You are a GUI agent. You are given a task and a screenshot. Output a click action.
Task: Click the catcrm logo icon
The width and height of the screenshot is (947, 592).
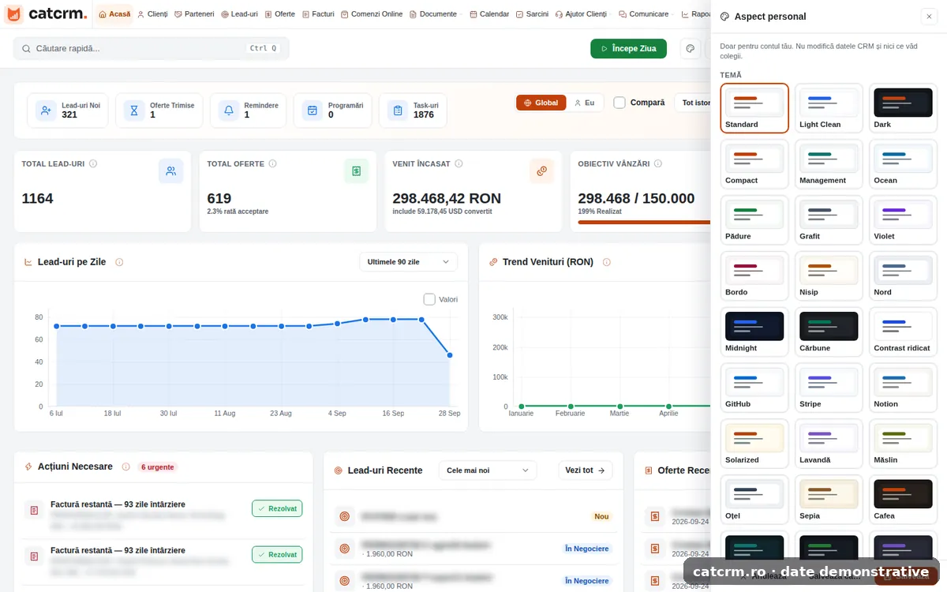click(14, 13)
